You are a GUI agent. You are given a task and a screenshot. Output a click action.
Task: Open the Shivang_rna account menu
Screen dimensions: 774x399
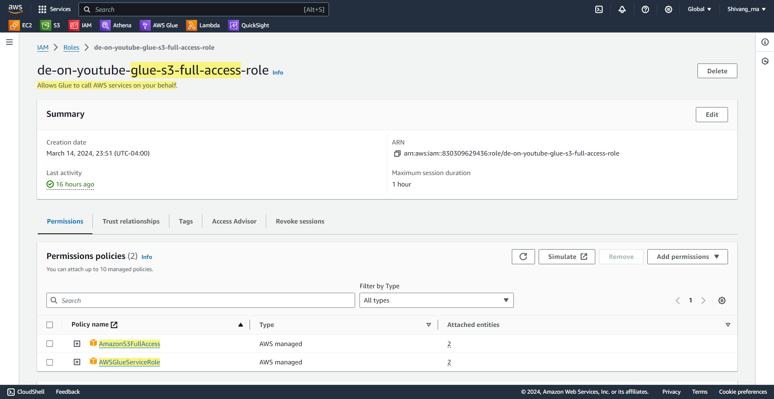point(747,9)
